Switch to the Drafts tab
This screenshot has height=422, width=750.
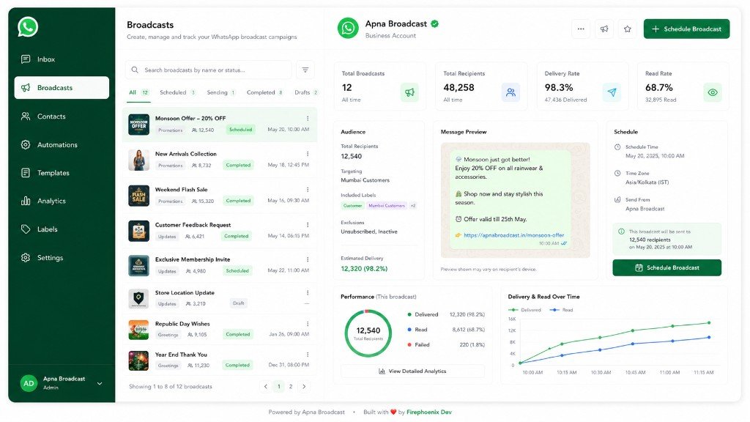[x=306, y=92]
